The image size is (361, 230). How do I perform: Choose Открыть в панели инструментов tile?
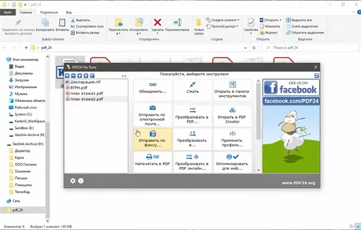coord(232,90)
